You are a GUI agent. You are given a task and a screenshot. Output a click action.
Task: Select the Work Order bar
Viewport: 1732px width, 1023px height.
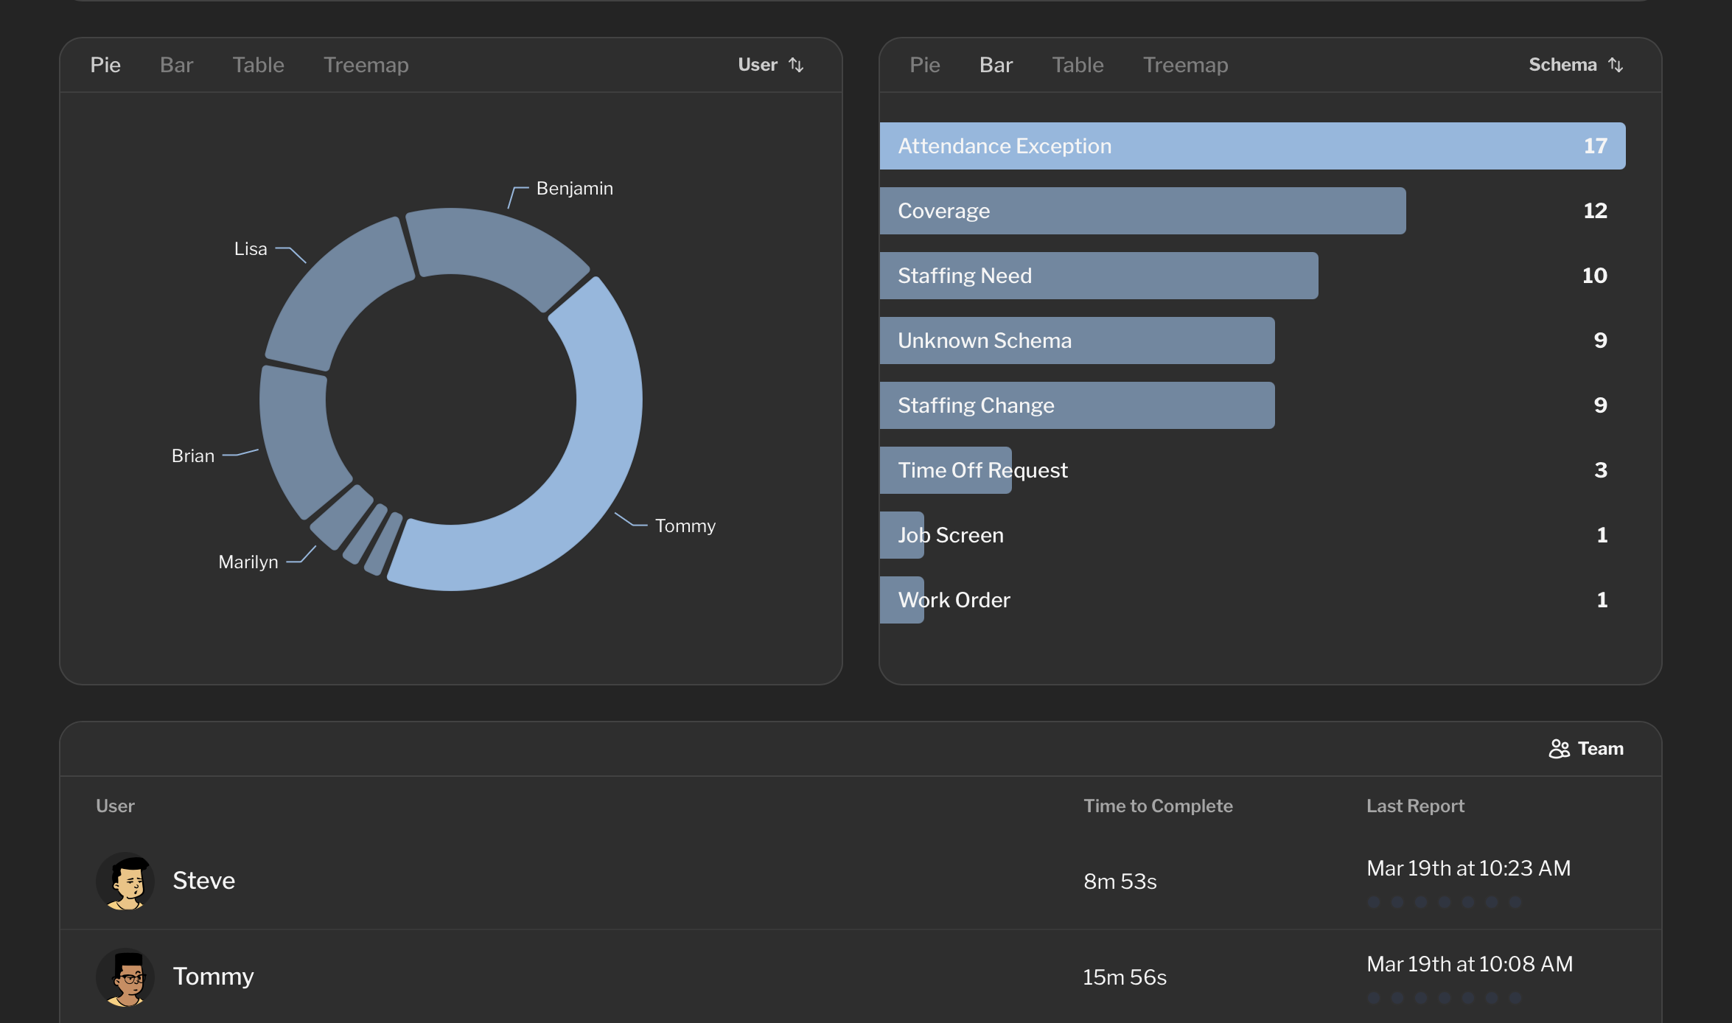(x=901, y=599)
